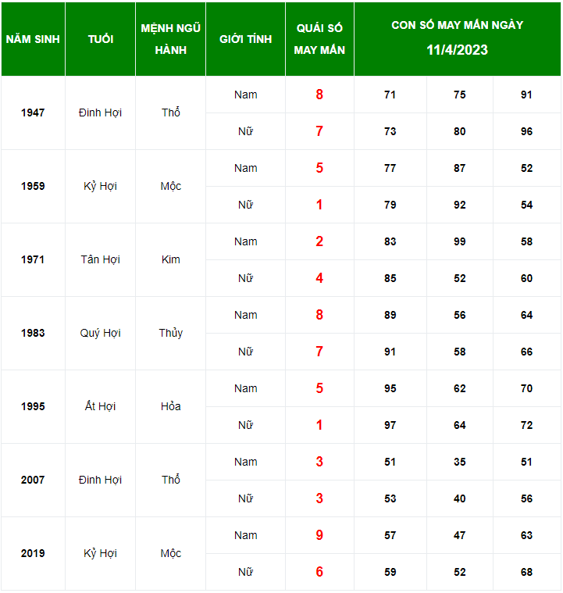Click lucky number 99 in the 1971 row

[459, 241]
